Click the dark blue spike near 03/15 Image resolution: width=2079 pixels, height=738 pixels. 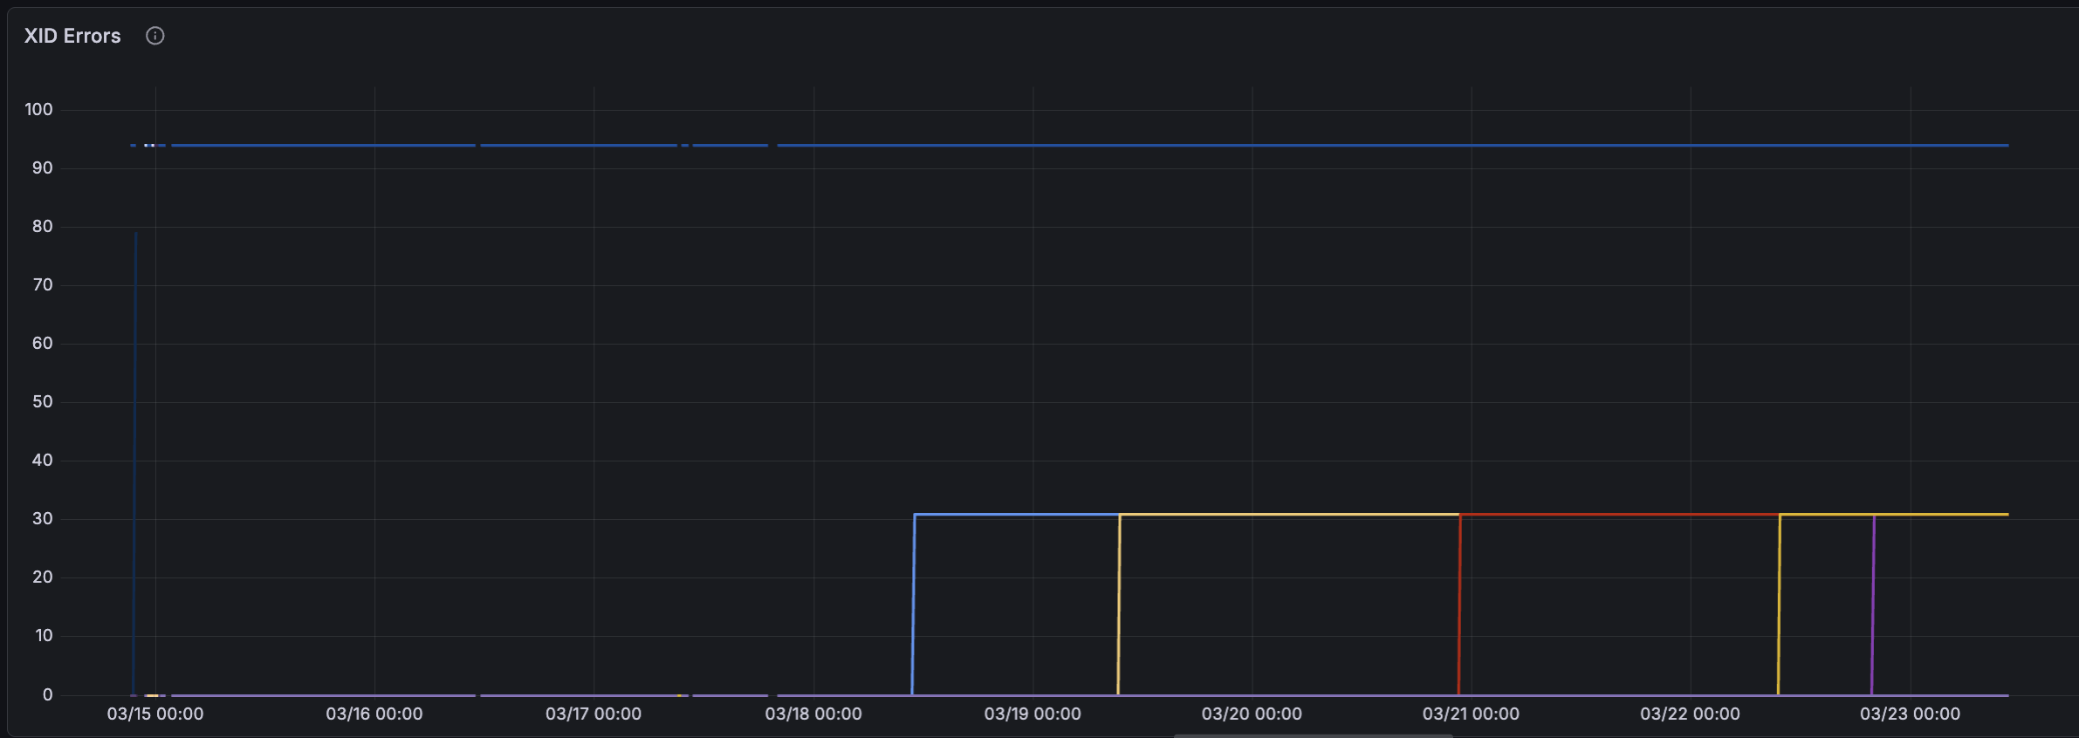(134, 462)
